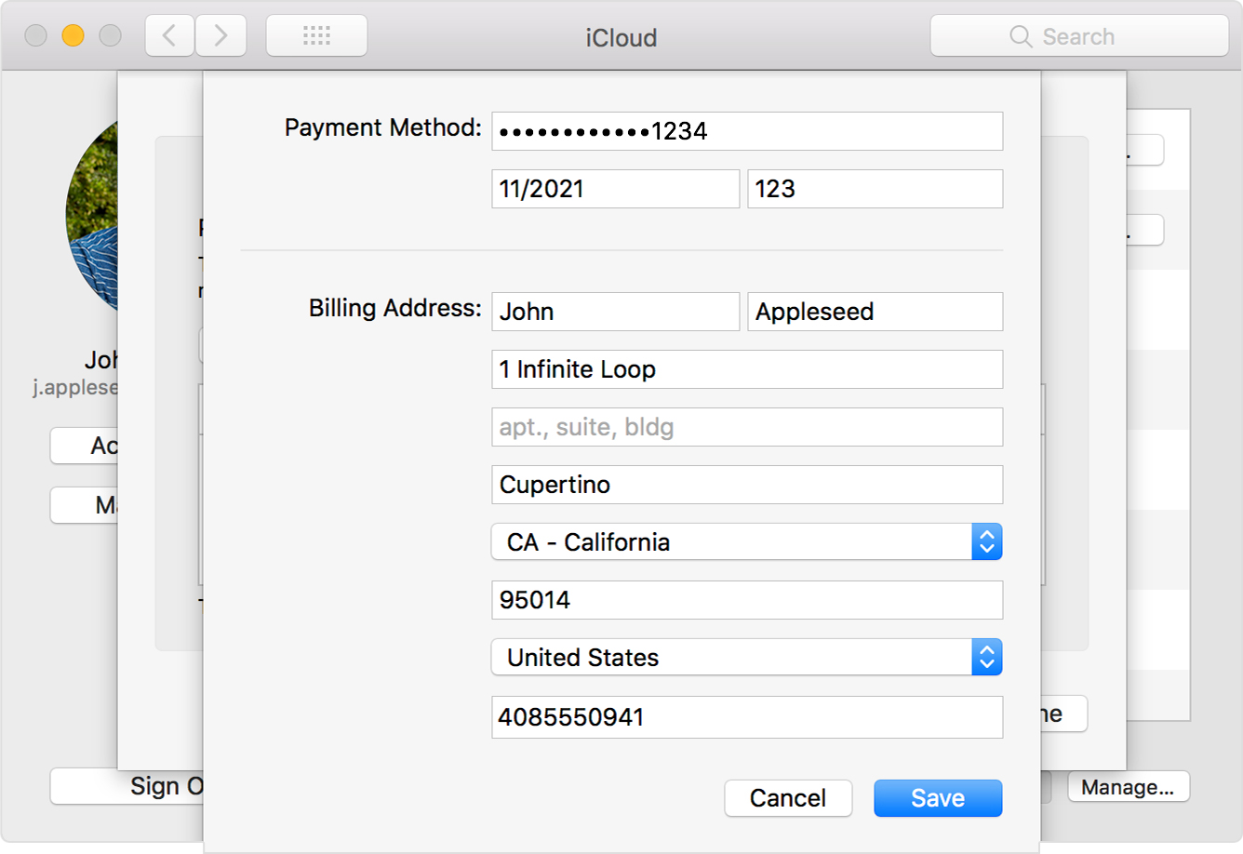The height and width of the screenshot is (854, 1243).
Task: Open the United States country dropdown
Action: pyautogui.click(x=746, y=657)
